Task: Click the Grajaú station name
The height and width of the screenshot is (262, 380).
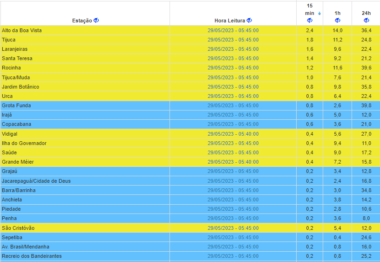Action: (x=10, y=171)
